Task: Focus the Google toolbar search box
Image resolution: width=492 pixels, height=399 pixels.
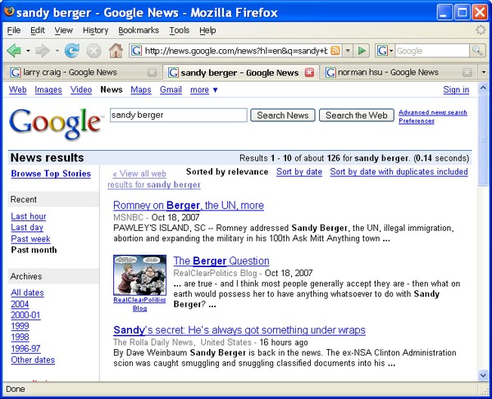Action: click(x=432, y=51)
